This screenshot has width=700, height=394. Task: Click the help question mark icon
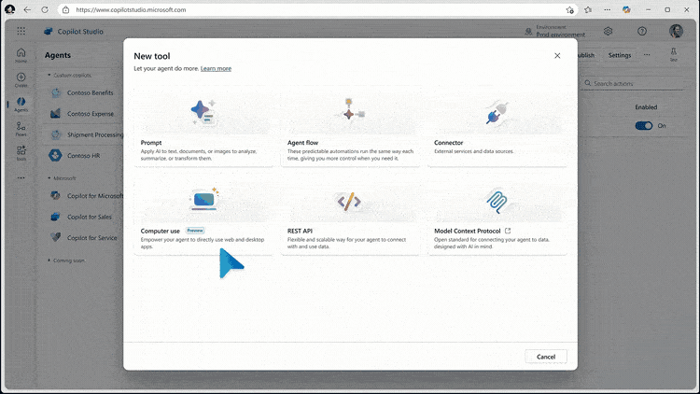click(x=642, y=31)
